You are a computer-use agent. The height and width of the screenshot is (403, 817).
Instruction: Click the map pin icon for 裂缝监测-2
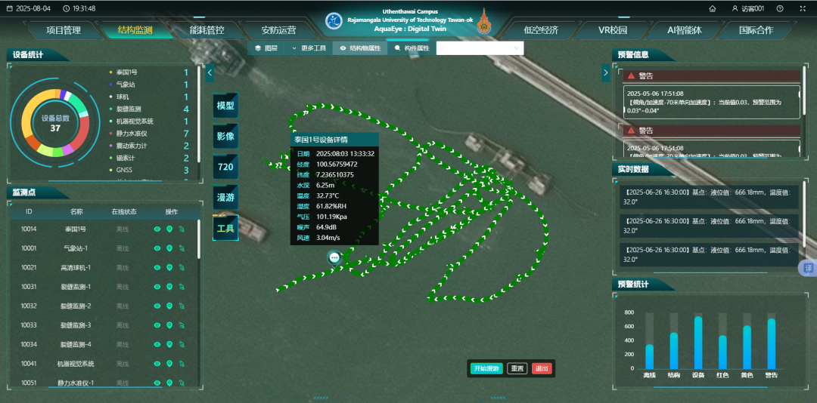tap(169, 306)
